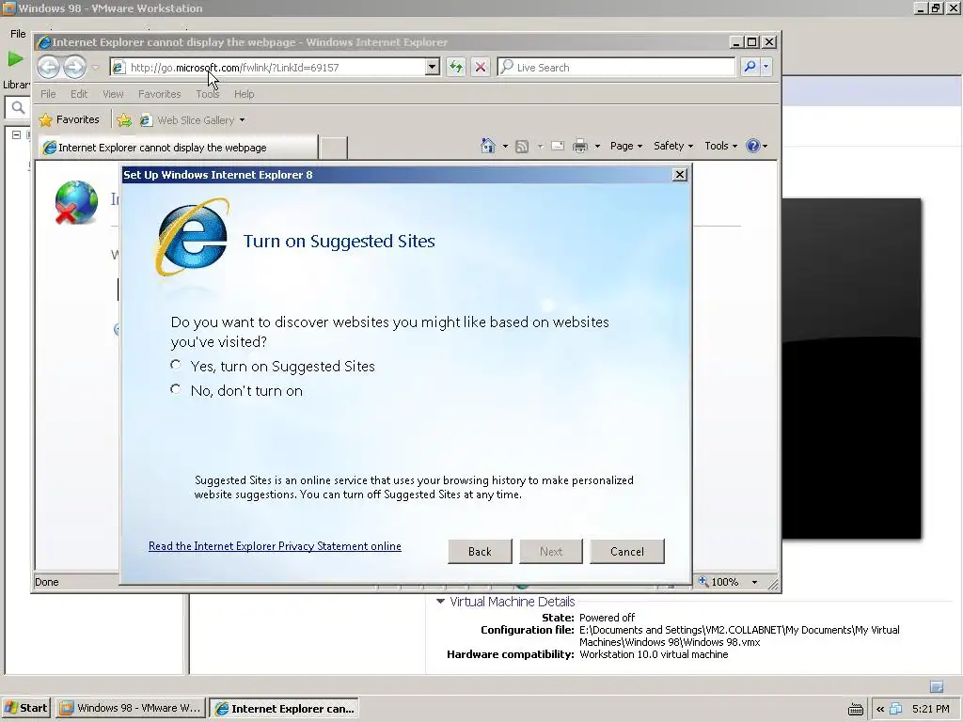The image size is (963, 722).
Task: Click the IE Forward navigation arrow
Action: point(74,67)
